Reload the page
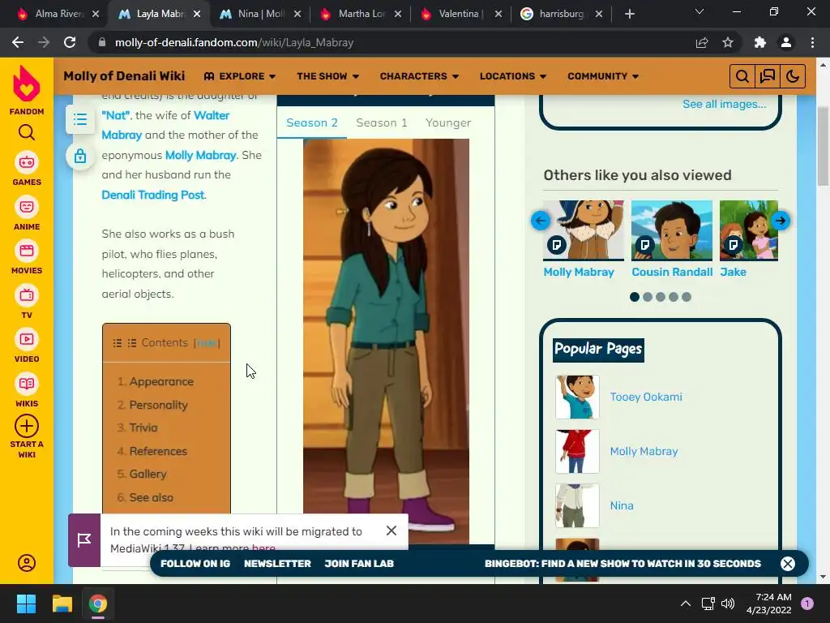 click(70, 42)
